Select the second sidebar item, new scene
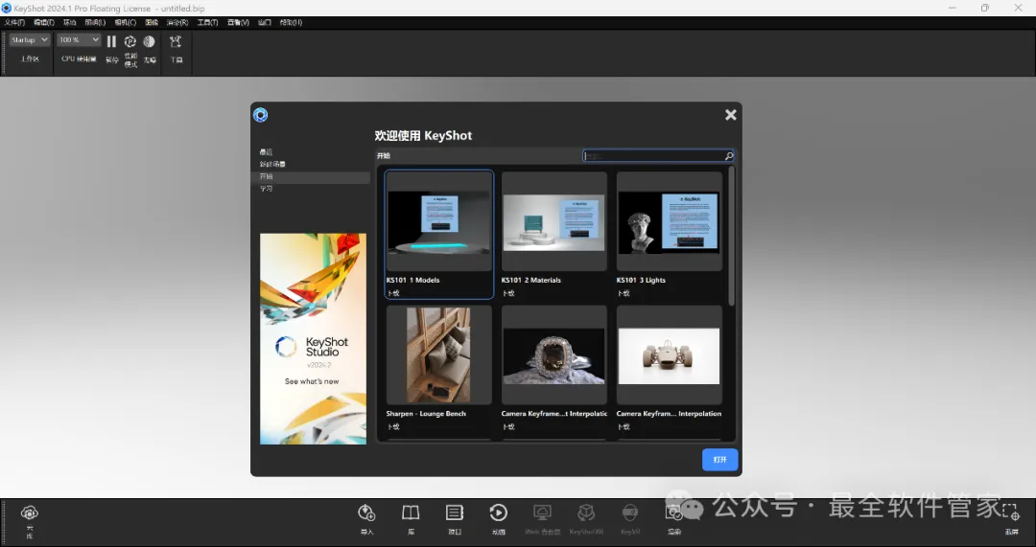 coord(272,165)
